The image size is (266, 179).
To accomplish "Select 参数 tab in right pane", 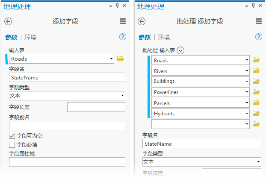I will pyautogui.click(x=145, y=37).
